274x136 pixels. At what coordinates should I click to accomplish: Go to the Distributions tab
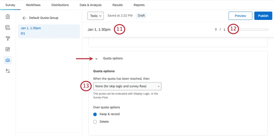coord(60,5)
